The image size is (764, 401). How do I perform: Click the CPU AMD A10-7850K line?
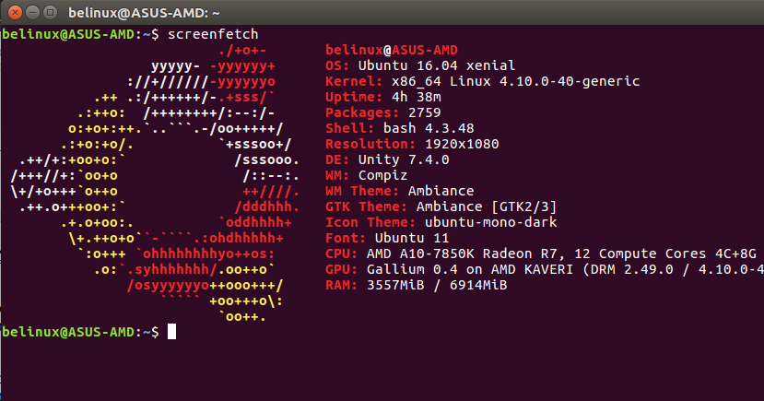click(541, 254)
